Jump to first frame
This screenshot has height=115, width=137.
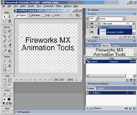point(21,80)
